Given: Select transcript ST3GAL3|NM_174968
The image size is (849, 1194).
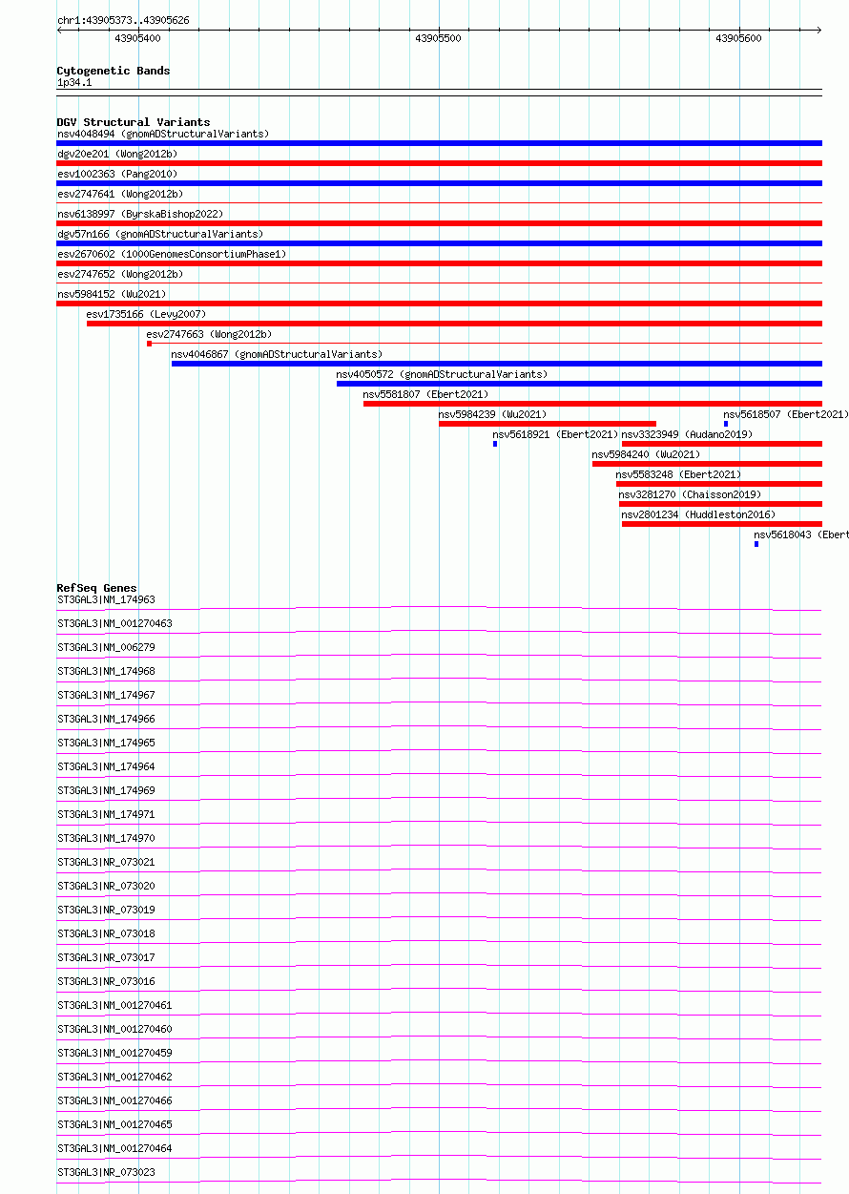Looking at the screenshot, I should point(106,671).
